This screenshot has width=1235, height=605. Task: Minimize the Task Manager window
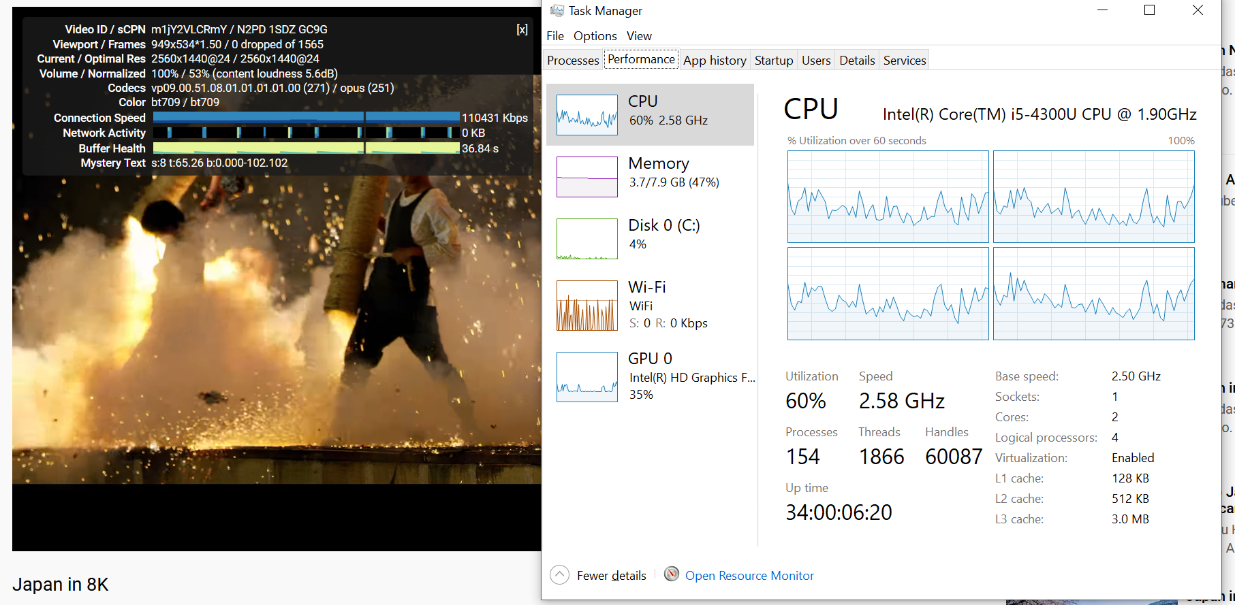click(1103, 10)
